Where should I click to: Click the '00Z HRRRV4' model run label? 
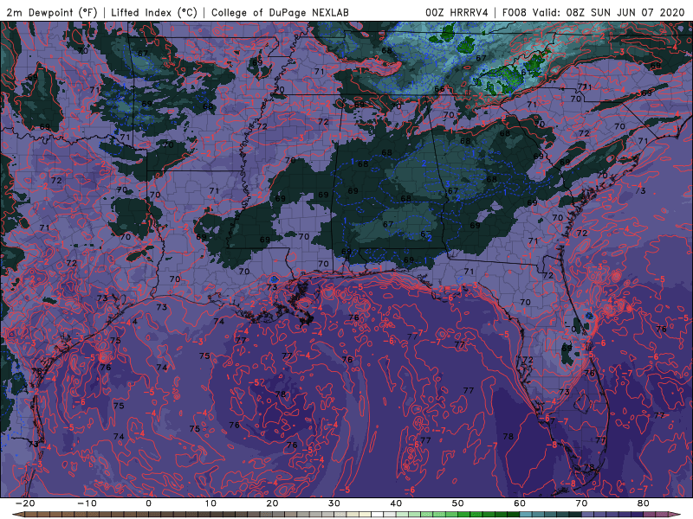457,12
